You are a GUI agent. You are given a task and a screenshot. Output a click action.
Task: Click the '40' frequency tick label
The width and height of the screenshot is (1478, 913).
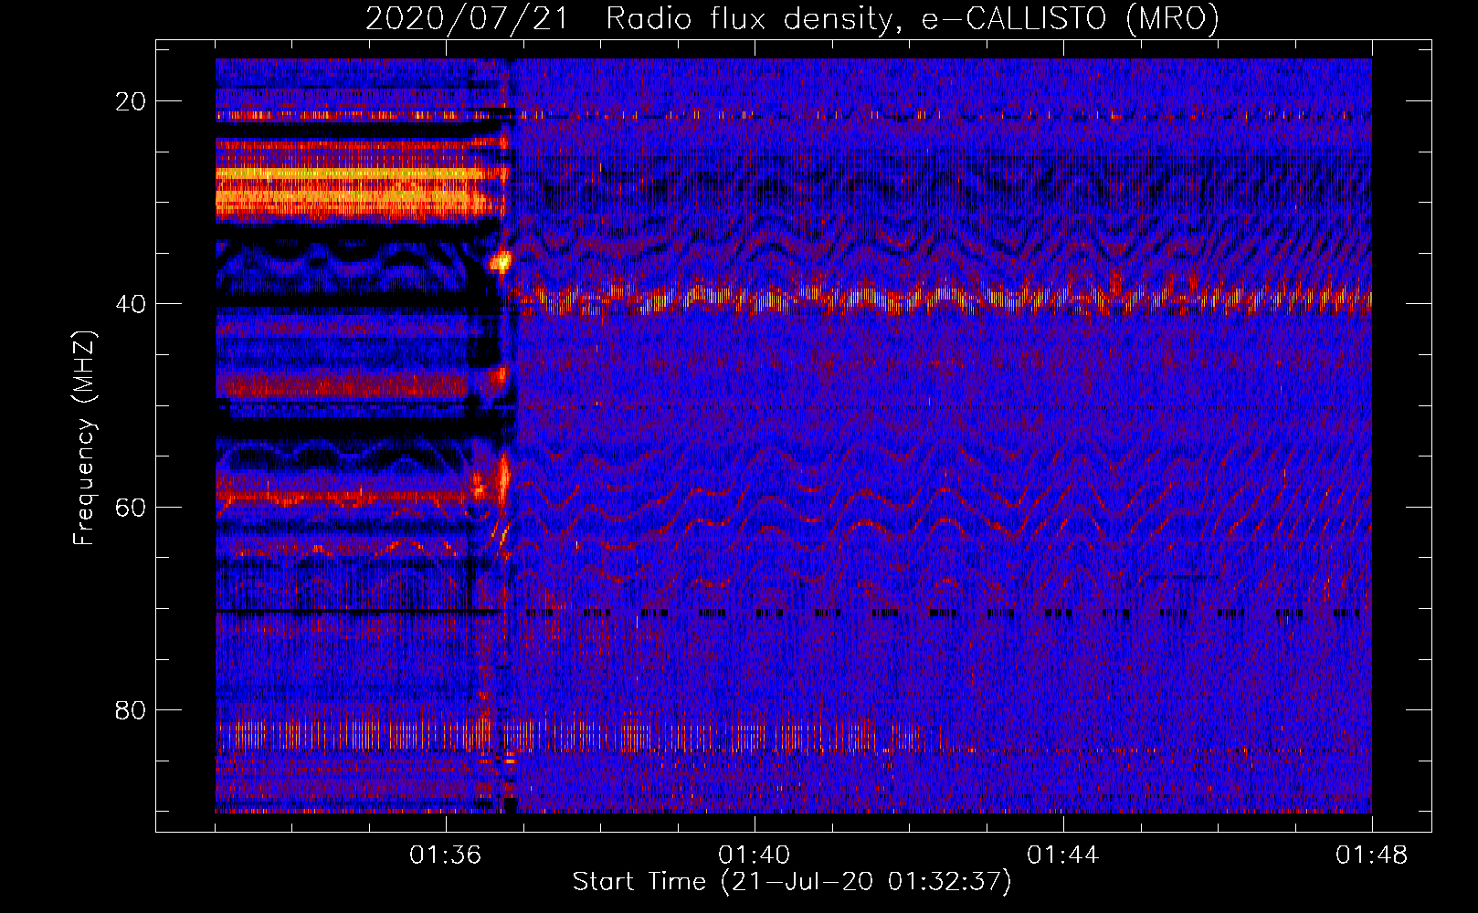[131, 304]
